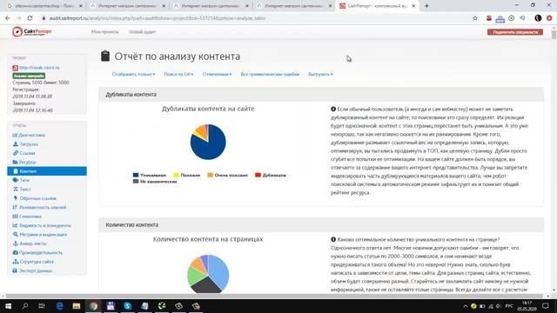Open File Explorer from the taskbar
Image resolution: width=557 pixels, height=313 pixels.
pos(77,306)
